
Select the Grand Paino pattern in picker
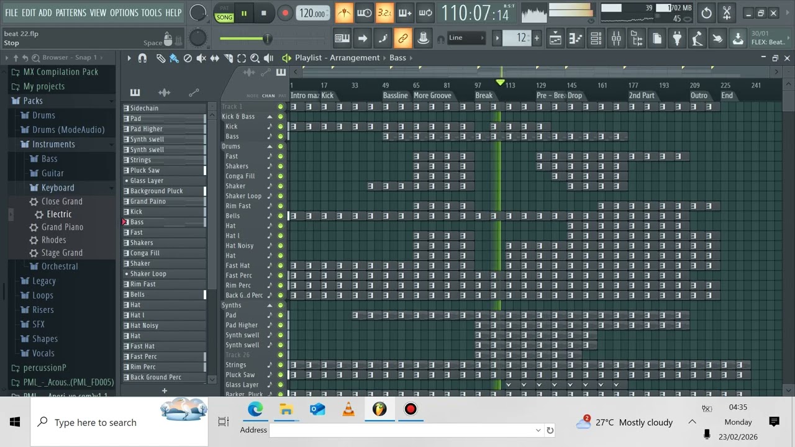tap(164, 201)
